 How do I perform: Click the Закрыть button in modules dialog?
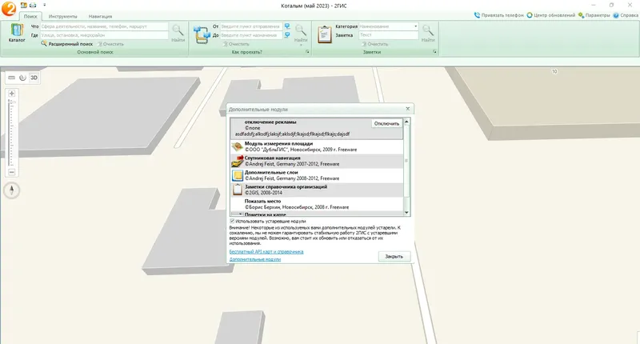pos(394,256)
